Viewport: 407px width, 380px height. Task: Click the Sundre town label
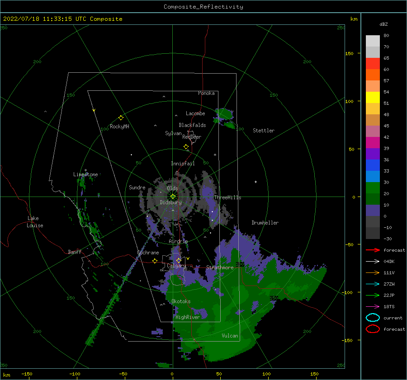point(137,187)
